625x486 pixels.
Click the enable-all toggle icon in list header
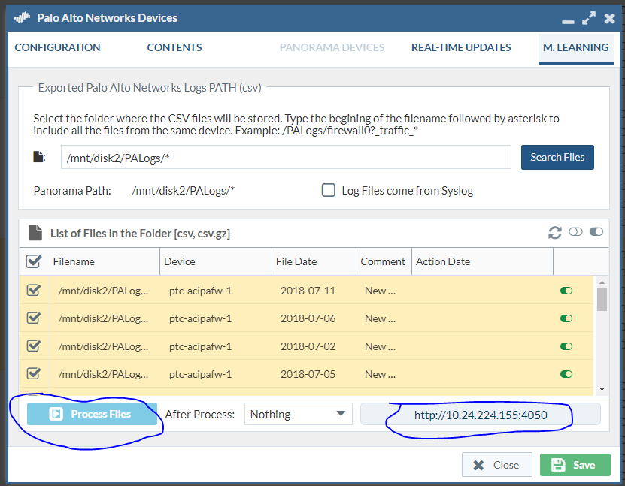(596, 233)
